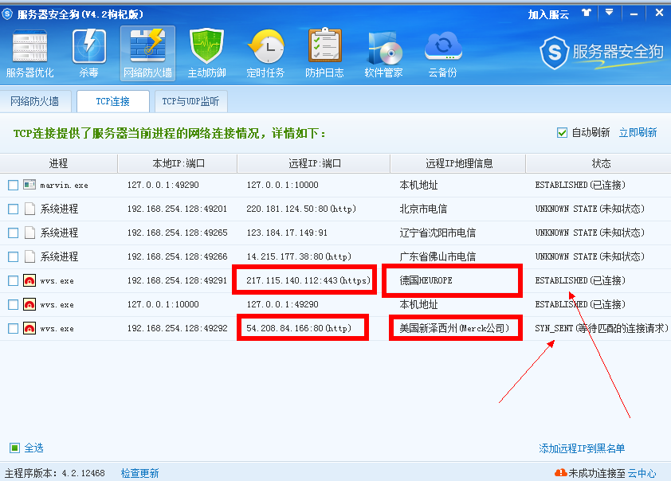Select remote address 54.208.84.166:80 cell

299,328
